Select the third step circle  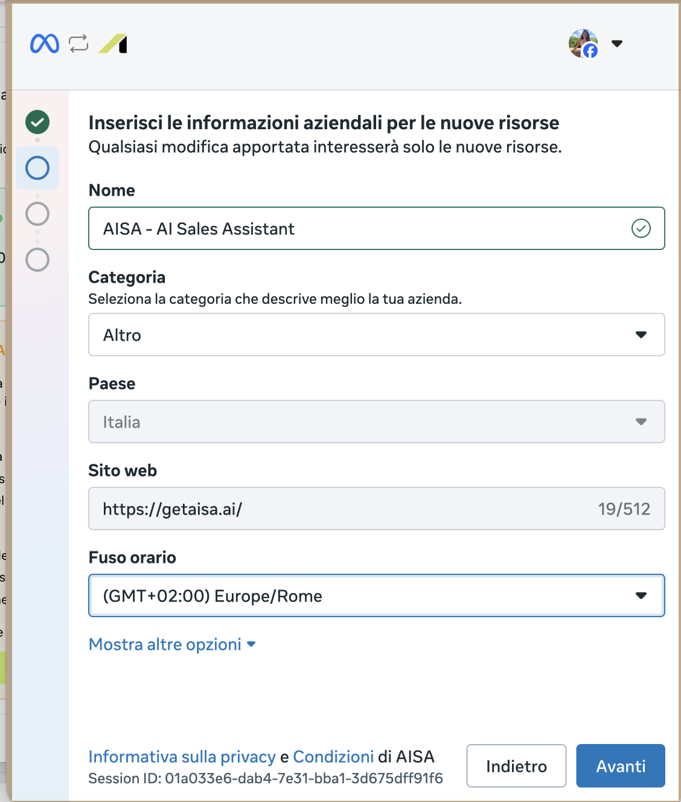pyautogui.click(x=37, y=214)
